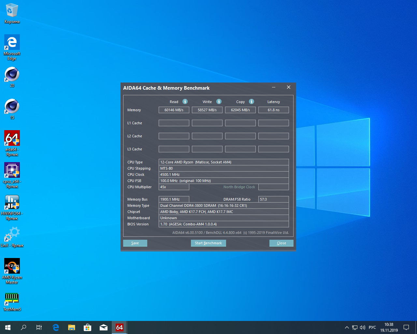The image size is (417, 334).
Task: Select the Memory Latency value 61.8 ns
Action: [x=274, y=110]
